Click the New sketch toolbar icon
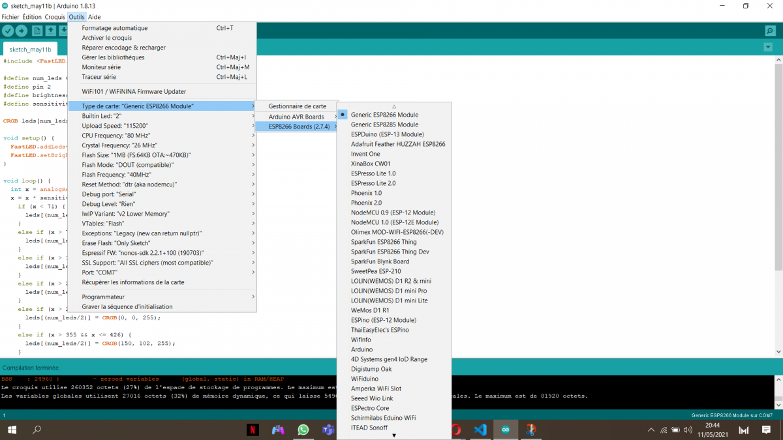The width and height of the screenshot is (783, 440). click(x=37, y=31)
